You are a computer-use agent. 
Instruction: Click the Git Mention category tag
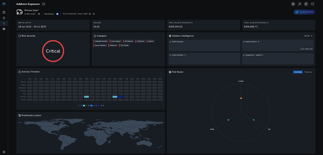coord(129,41)
